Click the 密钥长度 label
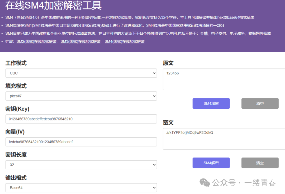The height and width of the screenshot is (194, 285). click(16, 155)
